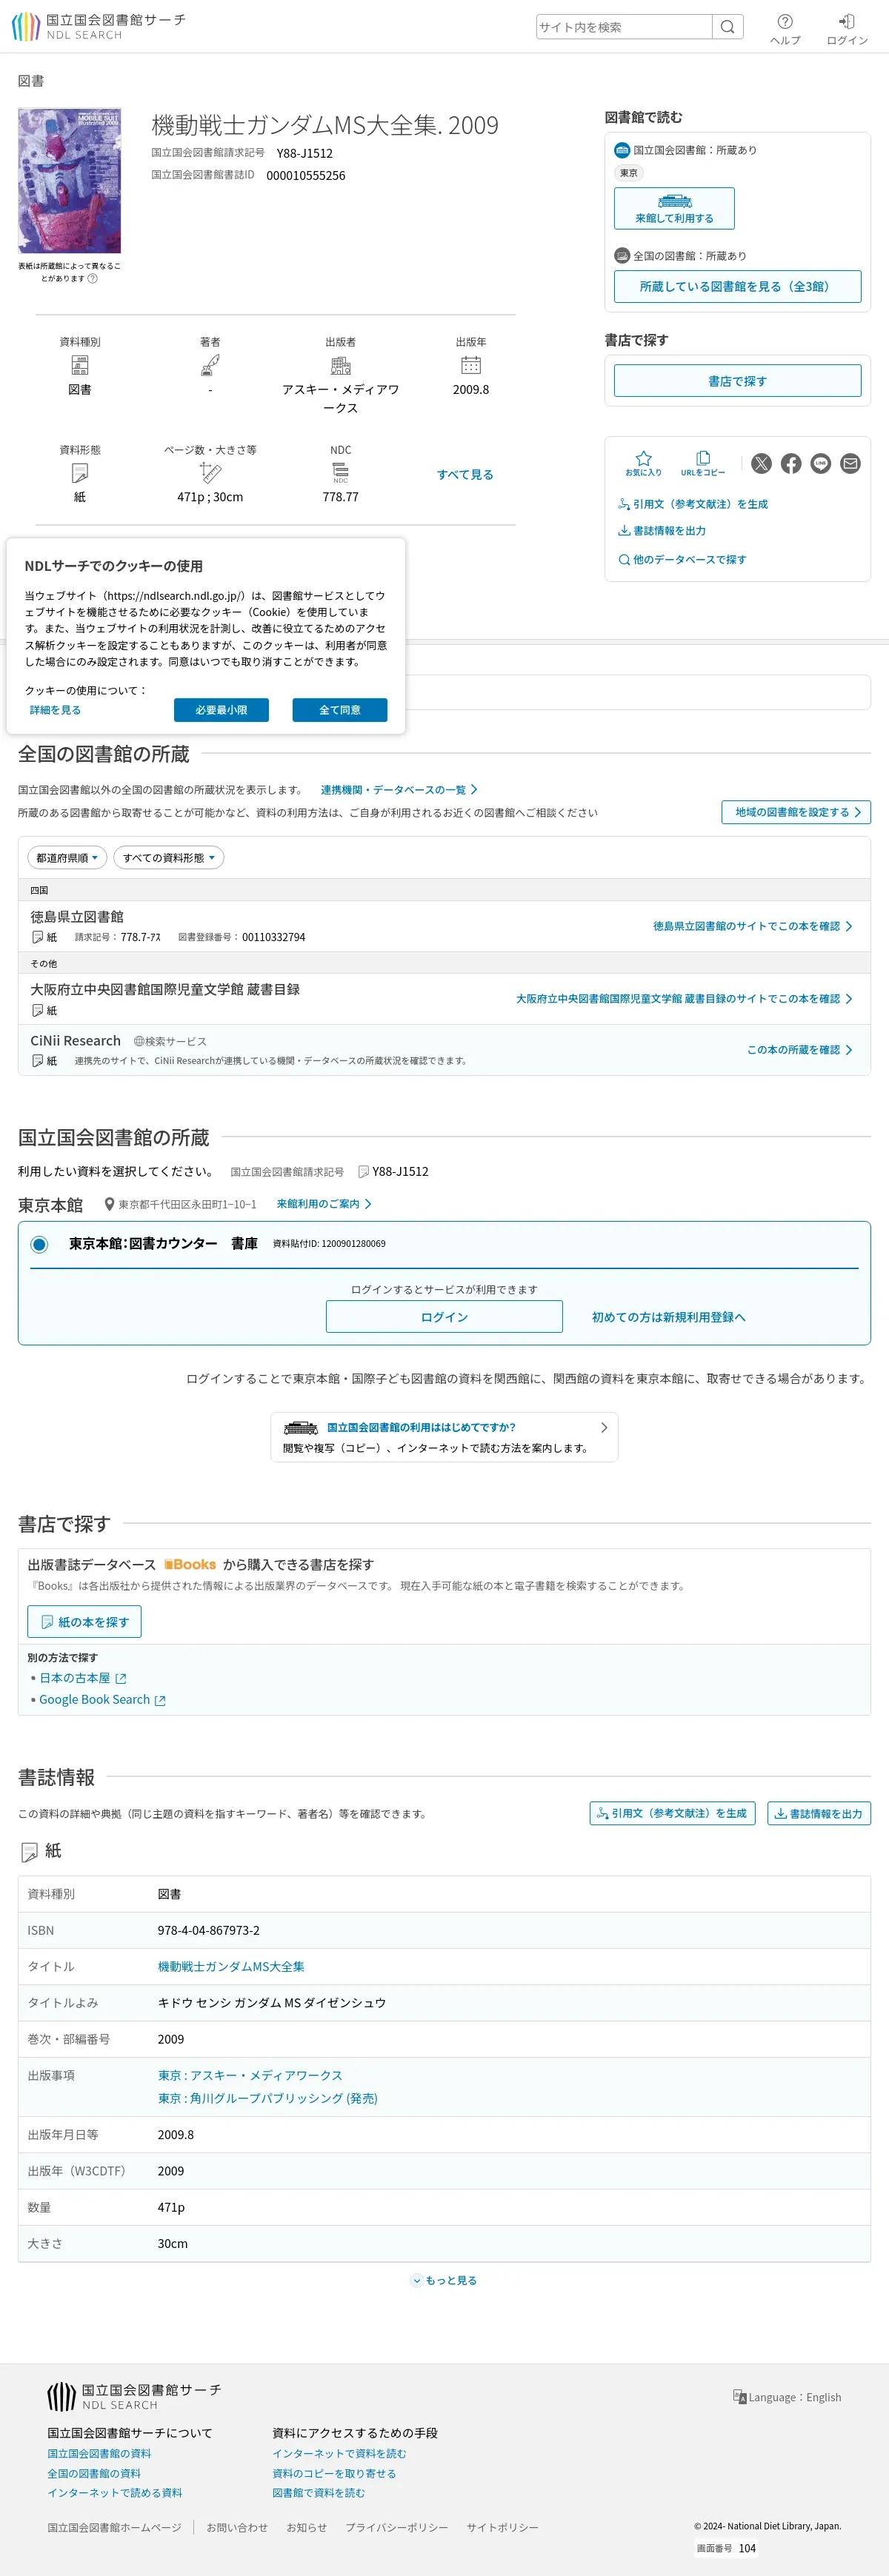Open Google Book Search external link
Screen dimensions: 889x2576
tap(102, 1700)
